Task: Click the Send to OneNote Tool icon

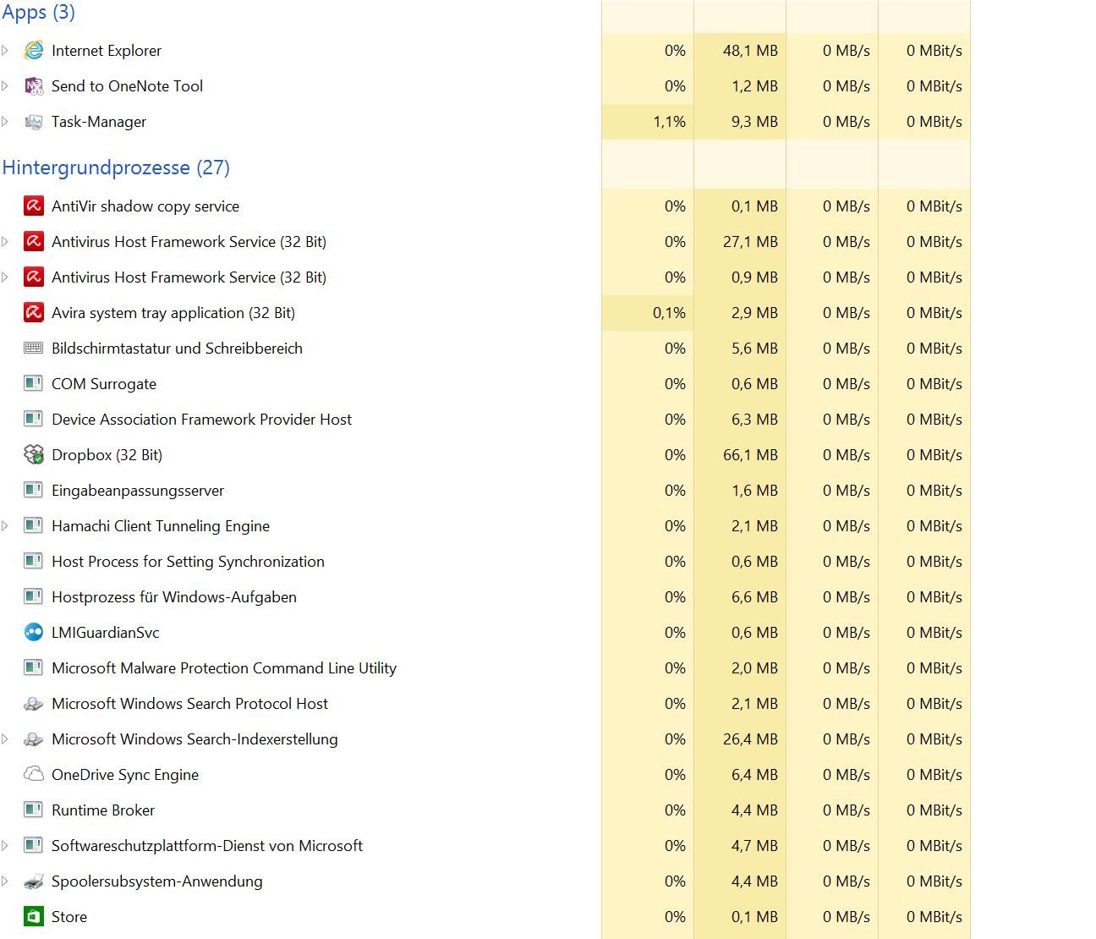Action: [x=34, y=86]
